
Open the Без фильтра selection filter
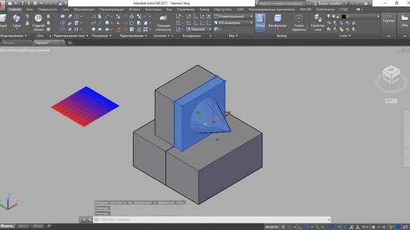tap(277, 21)
